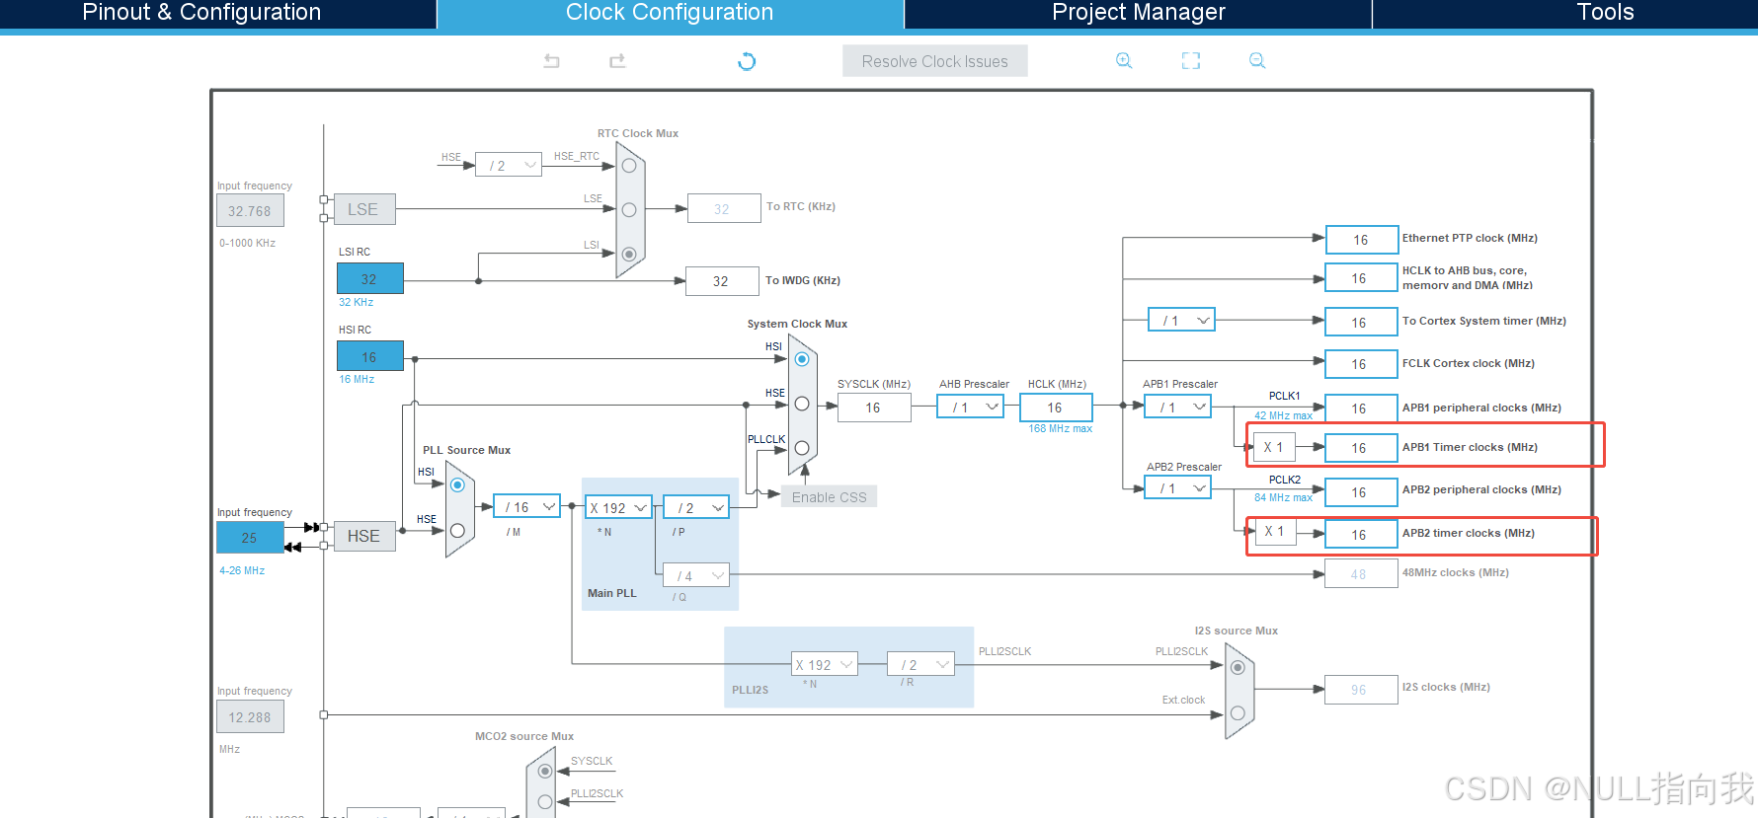
Task: Click the HCLK to AHB bus value box
Action: (x=1361, y=278)
